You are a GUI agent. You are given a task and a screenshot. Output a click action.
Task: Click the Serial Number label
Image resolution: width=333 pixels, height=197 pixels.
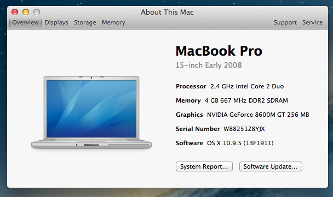coord(198,129)
